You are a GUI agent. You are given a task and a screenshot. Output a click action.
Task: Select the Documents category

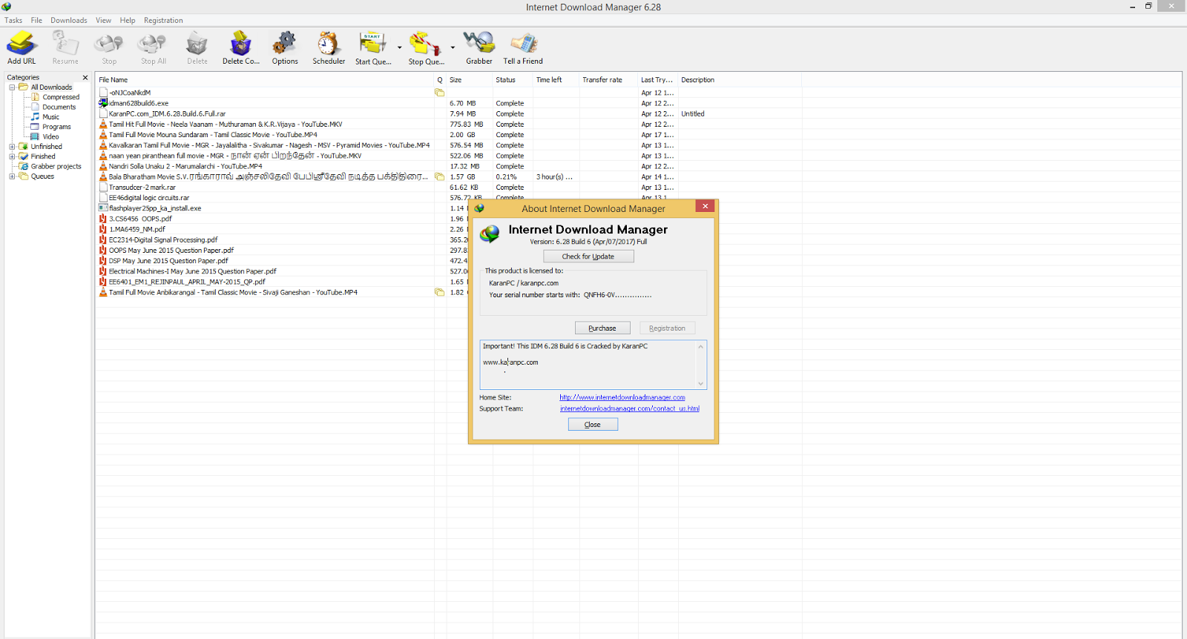[x=59, y=107]
